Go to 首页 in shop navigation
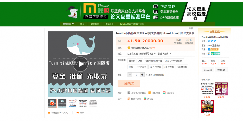243x121 pixels. (x=82, y=24)
